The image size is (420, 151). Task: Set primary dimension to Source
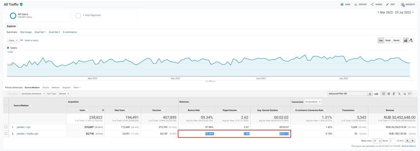[x=46, y=88]
